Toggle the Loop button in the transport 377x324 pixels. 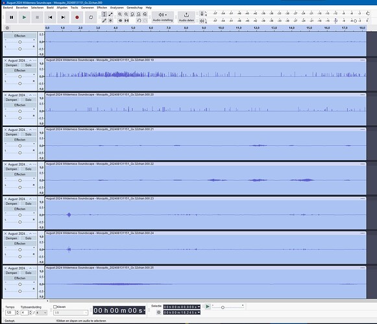91,17
